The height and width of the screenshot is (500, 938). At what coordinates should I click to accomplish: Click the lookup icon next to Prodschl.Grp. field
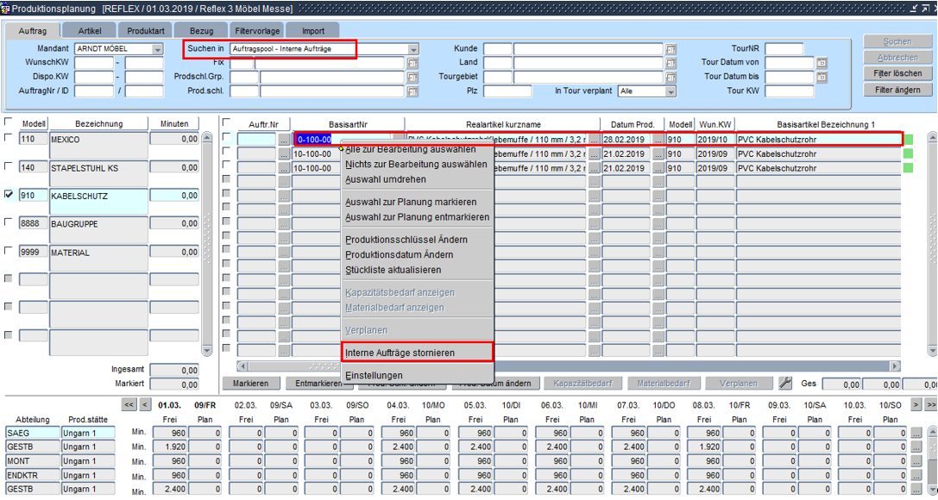412,78
